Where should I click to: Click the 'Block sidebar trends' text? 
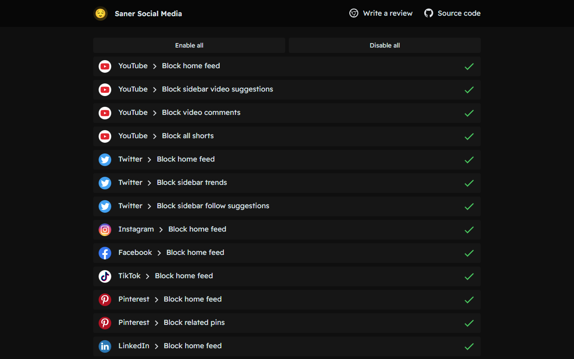(x=192, y=183)
